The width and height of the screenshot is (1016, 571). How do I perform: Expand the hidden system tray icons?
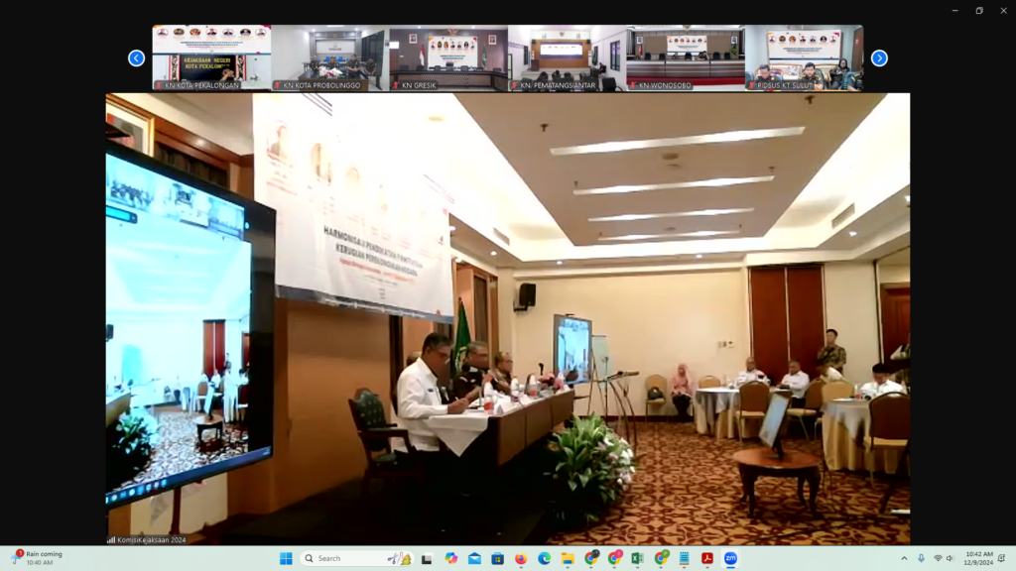[904, 558]
